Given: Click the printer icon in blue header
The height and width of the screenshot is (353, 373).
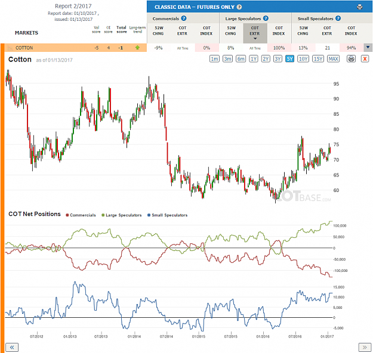Looking at the screenshot, I should tap(360, 7).
